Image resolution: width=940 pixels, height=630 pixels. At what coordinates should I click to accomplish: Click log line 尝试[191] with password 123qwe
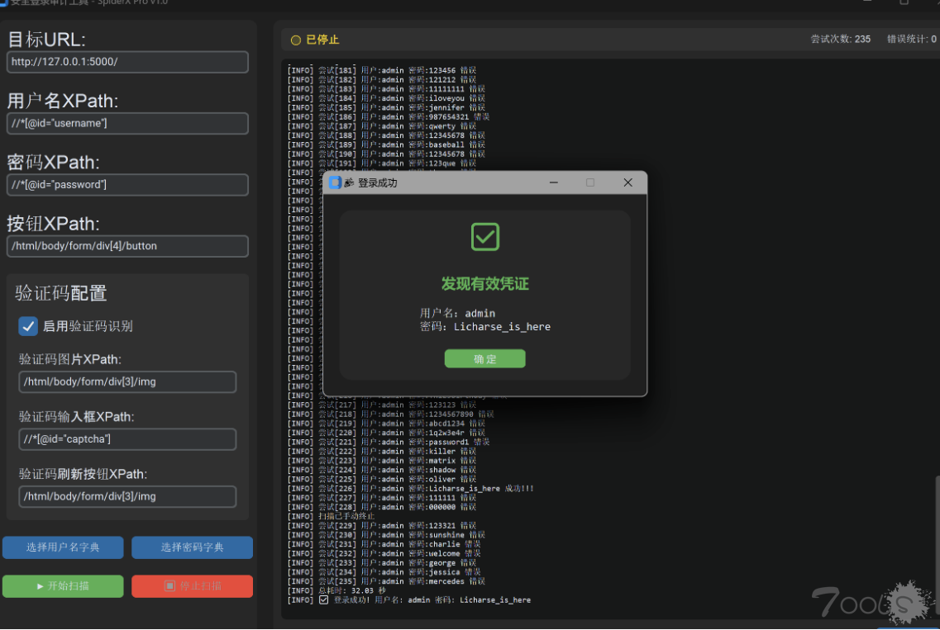point(382,163)
